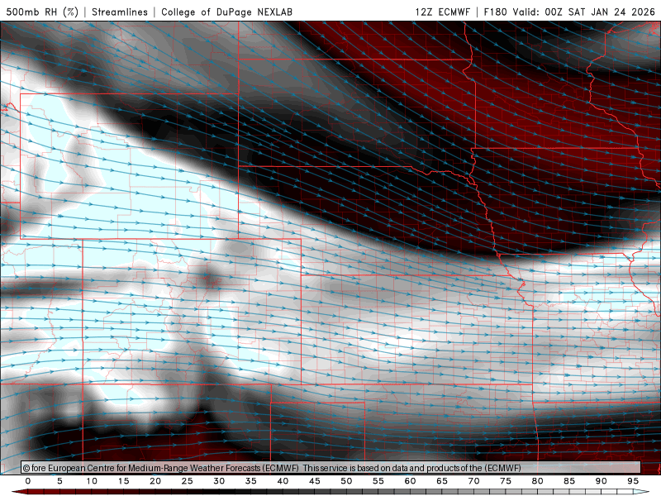
Task: Click the '85' value on the color scale
Action: tap(569, 481)
